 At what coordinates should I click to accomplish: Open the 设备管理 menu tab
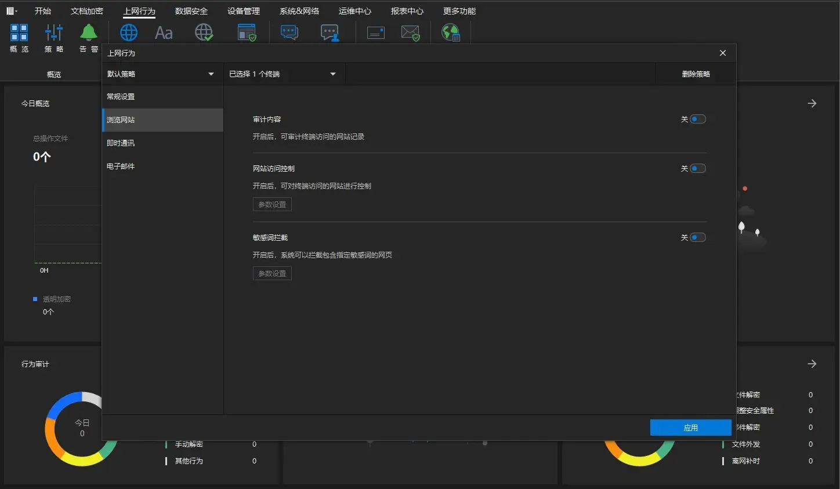click(x=244, y=11)
